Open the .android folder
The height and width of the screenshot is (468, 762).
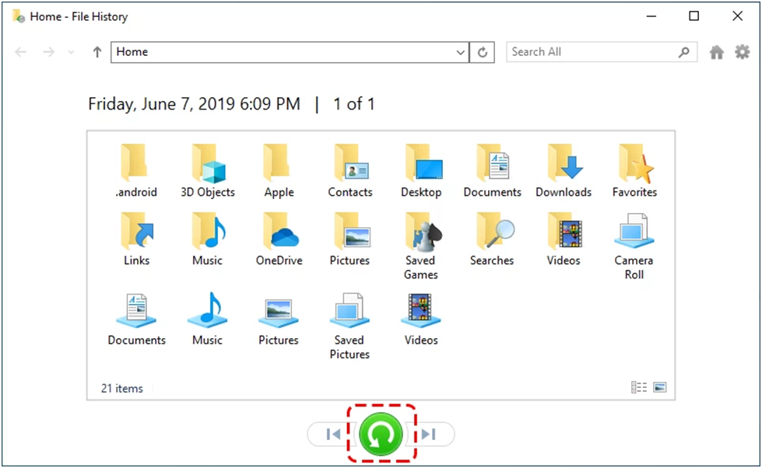[x=136, y=171]
